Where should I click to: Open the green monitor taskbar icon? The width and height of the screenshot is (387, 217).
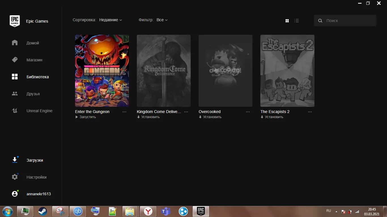coord(25,211)
